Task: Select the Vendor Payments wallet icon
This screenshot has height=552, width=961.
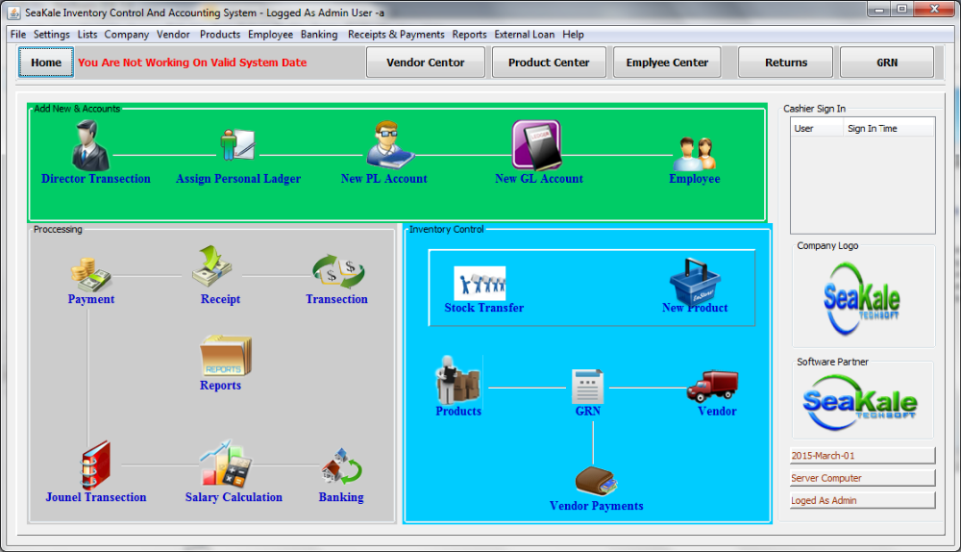Action: pyautogui.click(x=597, y=482)
